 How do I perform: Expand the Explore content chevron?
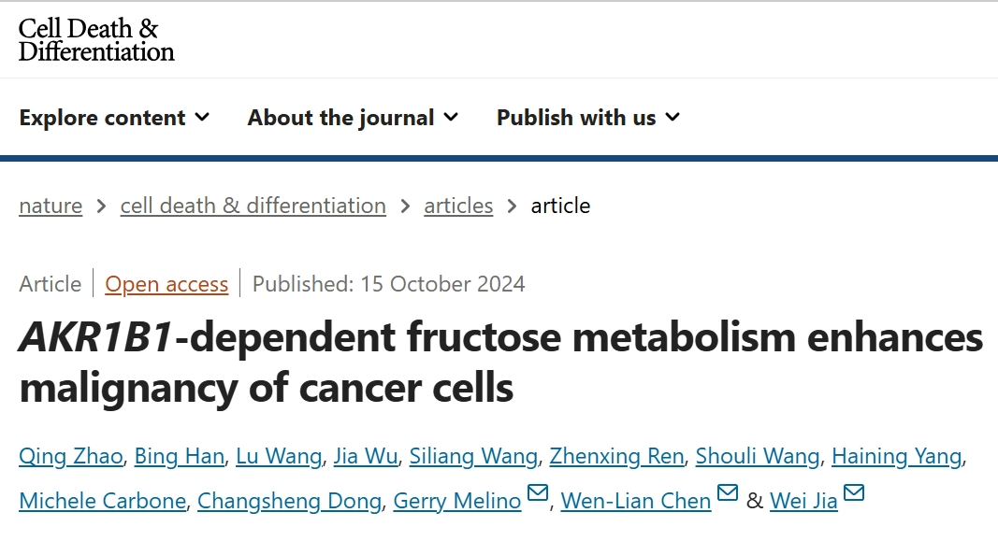[202, 118]
